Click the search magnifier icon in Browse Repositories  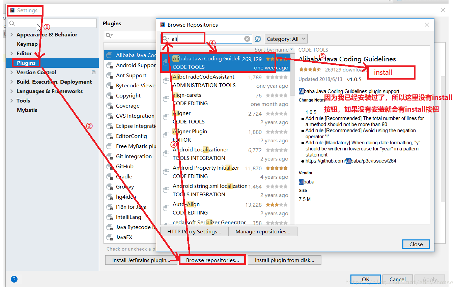pos(166,39)
